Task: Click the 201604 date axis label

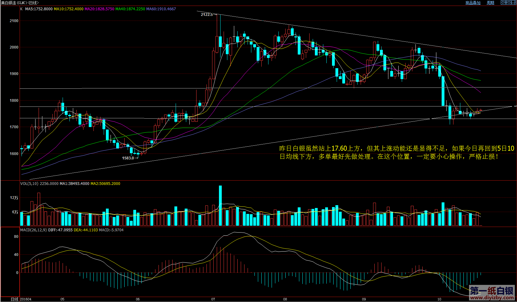Action: tap(26, 299)
